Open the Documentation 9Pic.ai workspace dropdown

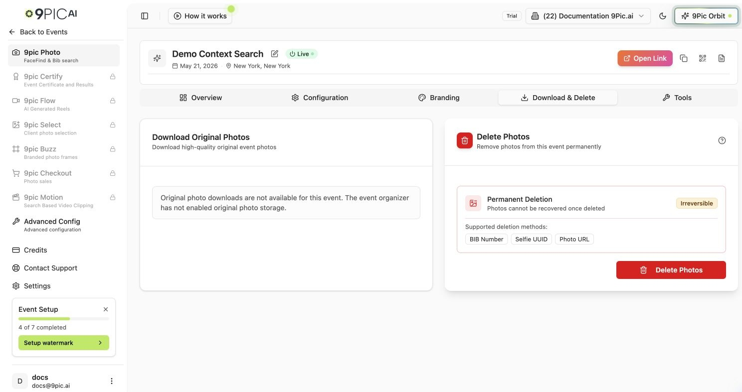(x=588, y=16)
